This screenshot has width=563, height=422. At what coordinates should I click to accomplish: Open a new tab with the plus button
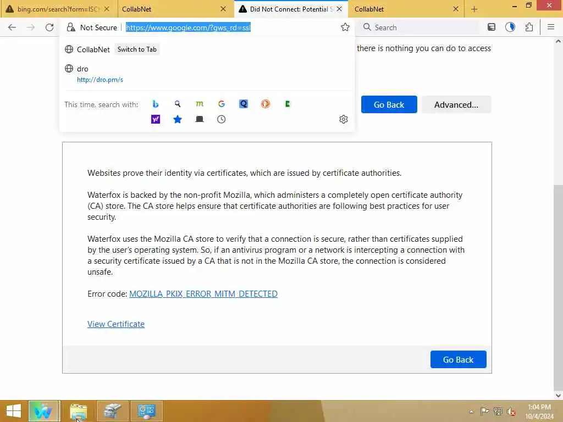tap(474, 9)
